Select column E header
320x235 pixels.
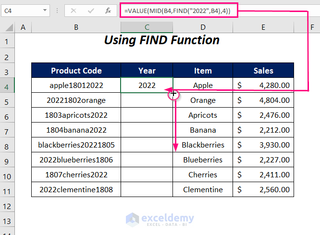pos(263,28)
